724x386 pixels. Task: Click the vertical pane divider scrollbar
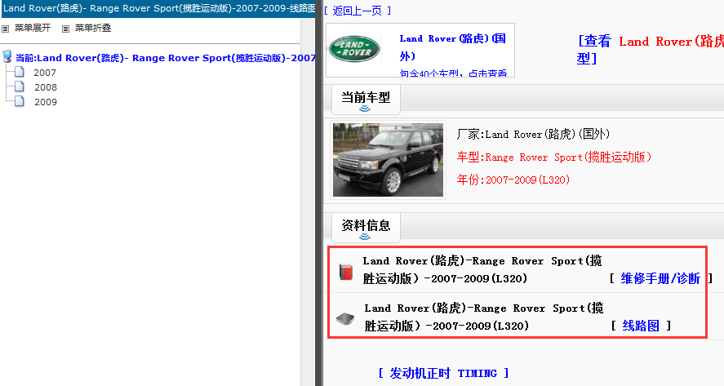(x=319, y=193)
